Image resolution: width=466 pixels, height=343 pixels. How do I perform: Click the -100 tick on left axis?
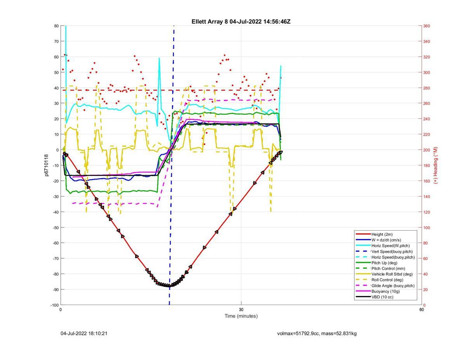point(55,305)
